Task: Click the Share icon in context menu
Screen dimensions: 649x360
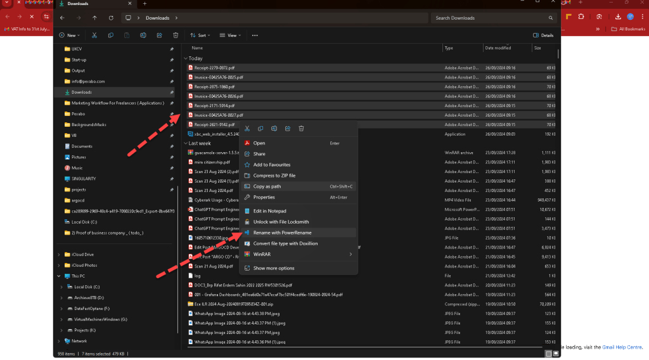Action: (288, 128)
